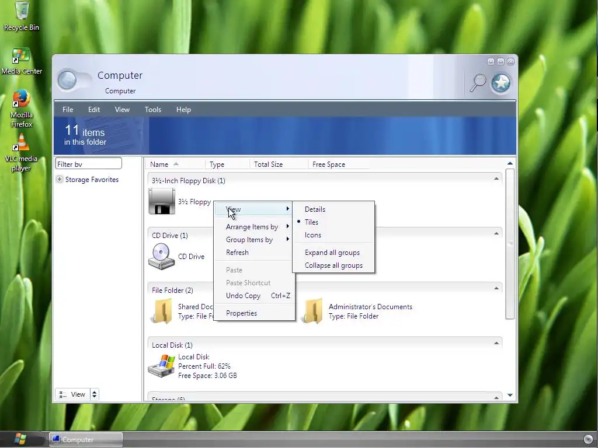Choose Collapse all groups
This screenshot has height=448, width=598.
(x=333, y=265)
